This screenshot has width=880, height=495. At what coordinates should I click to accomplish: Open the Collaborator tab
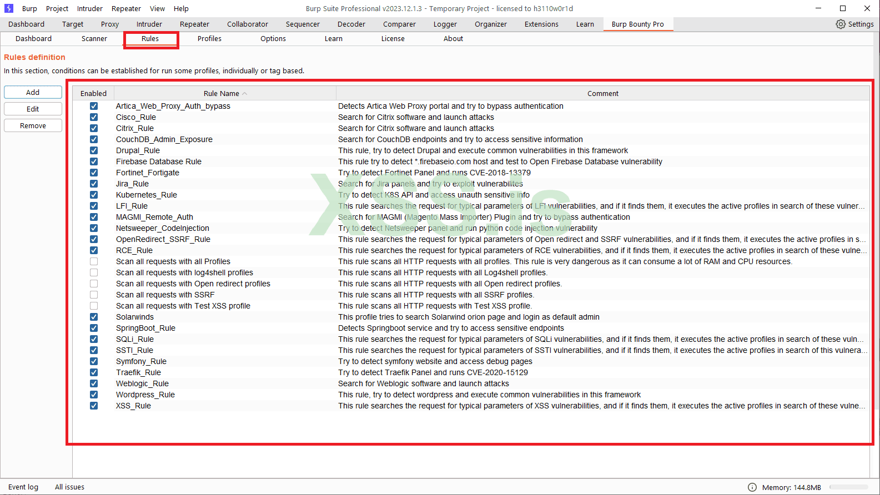(x=248, y=24)
